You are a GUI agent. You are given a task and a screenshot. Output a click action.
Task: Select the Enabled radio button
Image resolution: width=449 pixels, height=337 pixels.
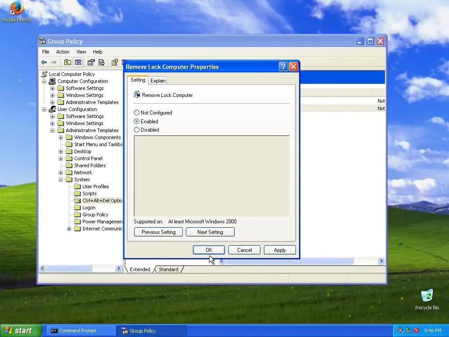(137, 122)
